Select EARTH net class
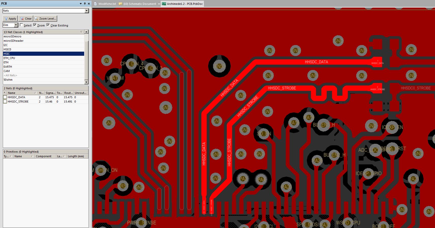This screenshot has width=435, height=228. (x=43, y=67)
